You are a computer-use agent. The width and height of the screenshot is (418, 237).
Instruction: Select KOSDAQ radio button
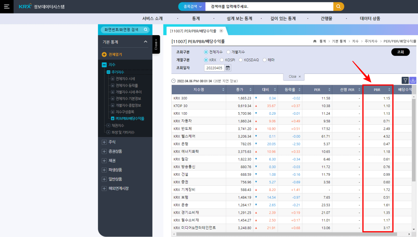tap(241, 60)
